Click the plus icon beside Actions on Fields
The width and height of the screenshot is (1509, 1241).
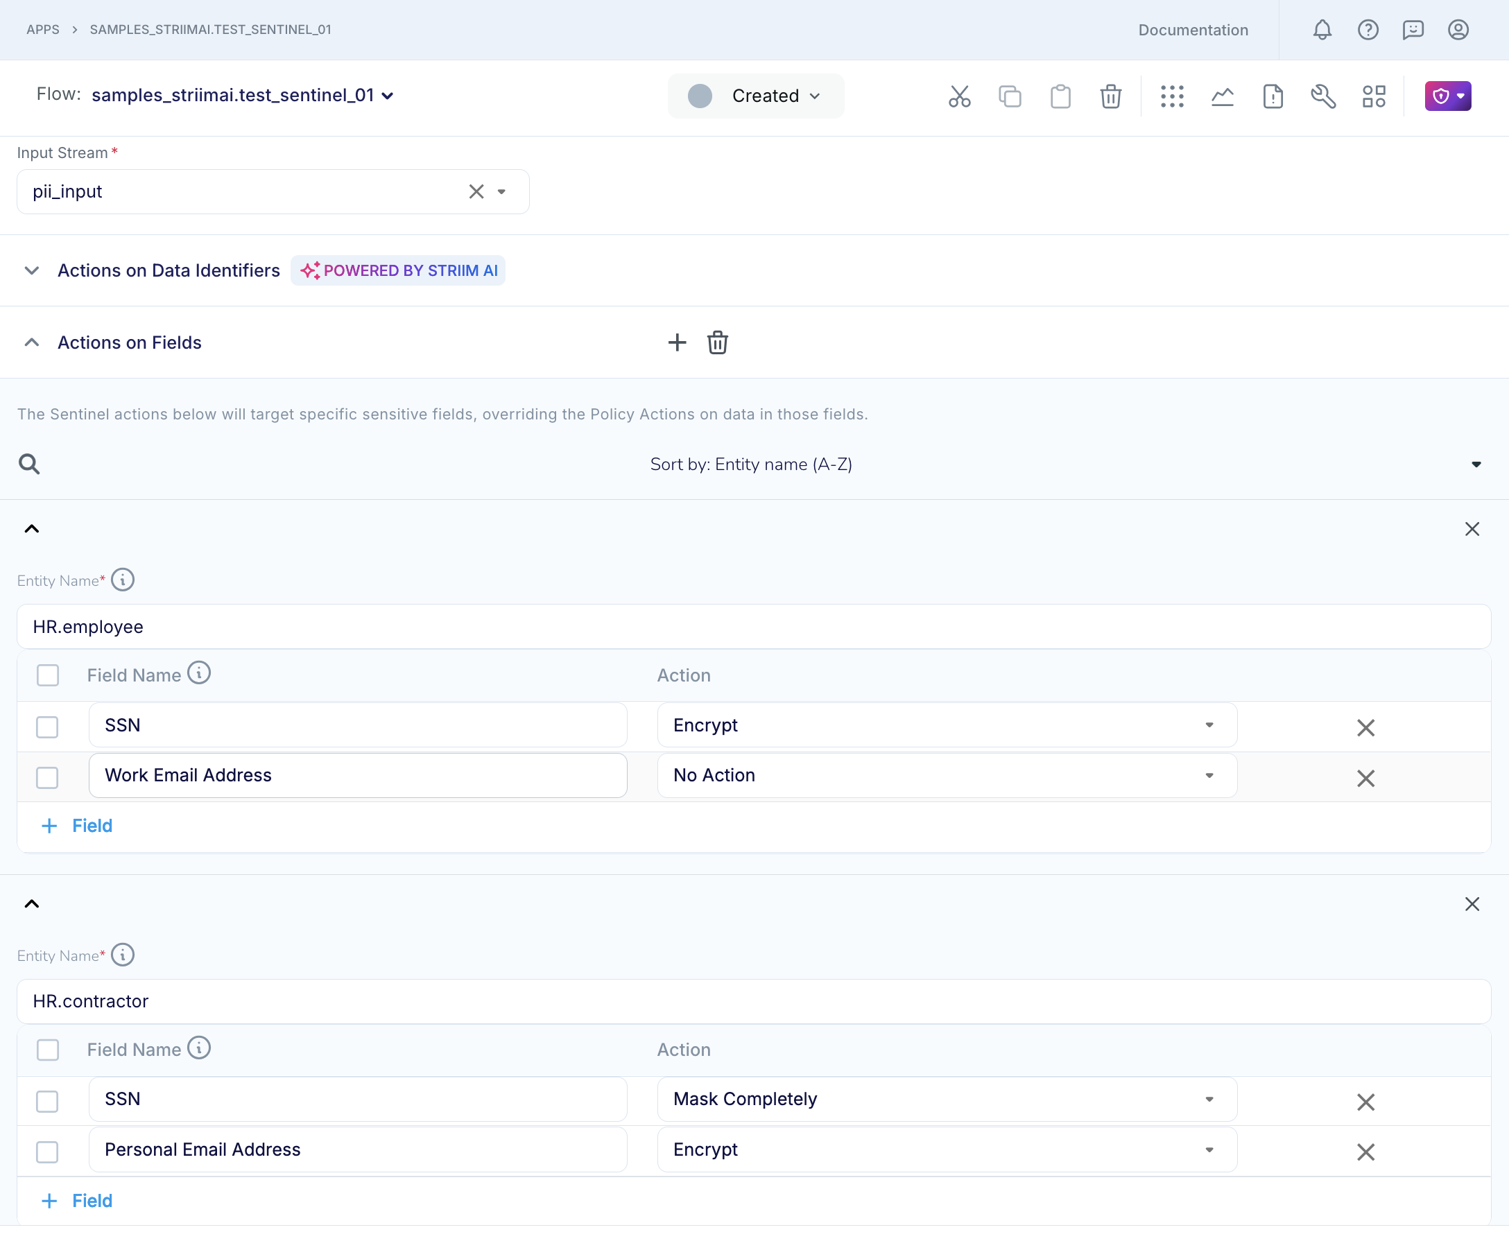coord(677,342)
